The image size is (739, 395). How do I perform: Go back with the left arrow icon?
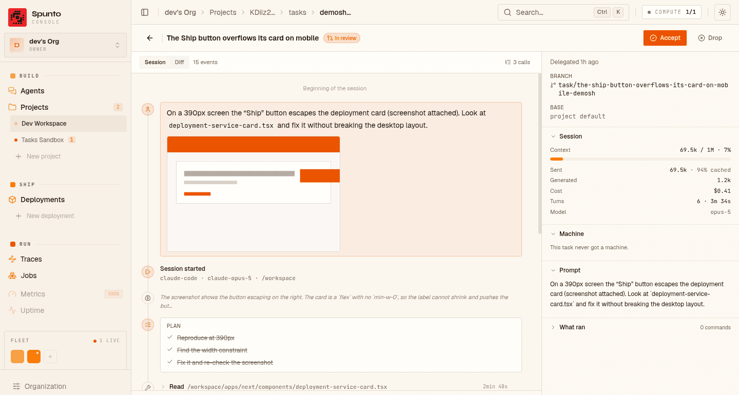(150, 38)
